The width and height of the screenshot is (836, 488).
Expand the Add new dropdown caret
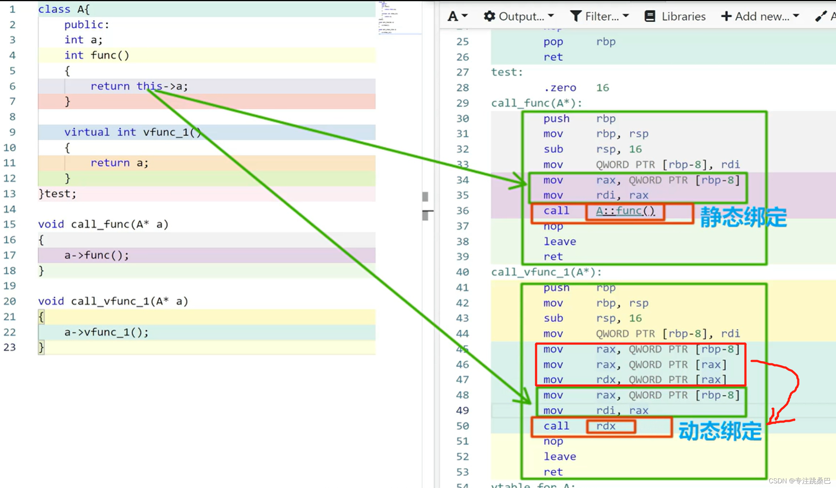(x=796, y=16)
